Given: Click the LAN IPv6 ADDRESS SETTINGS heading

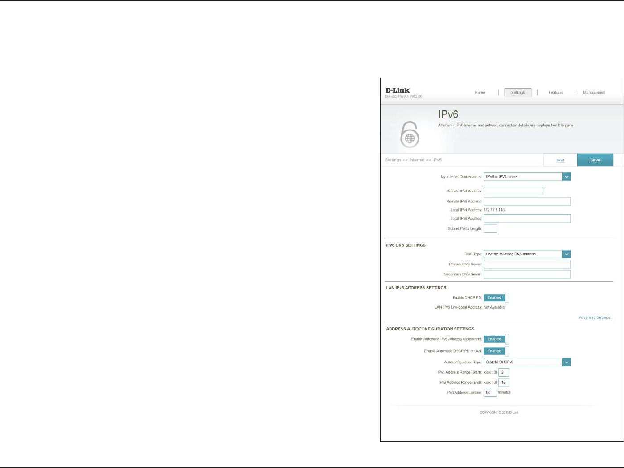Looking at the screenshot, I should (416, 288).
